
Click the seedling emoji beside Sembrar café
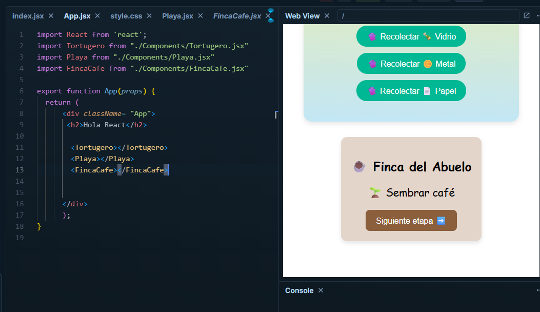[375, 192]
